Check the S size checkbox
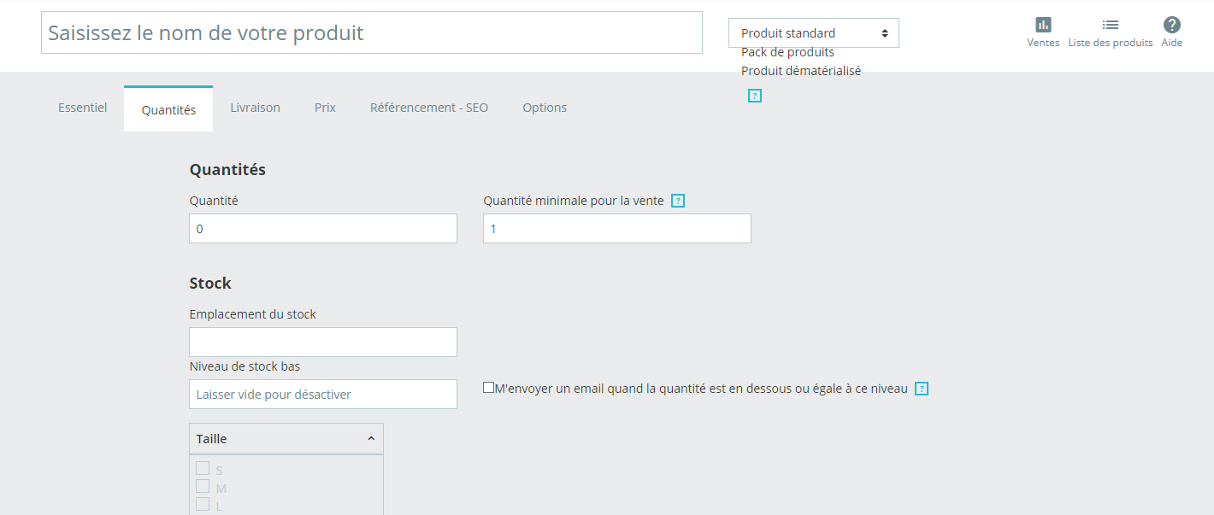Viewport: 1214px width, 515px height. 203,468
